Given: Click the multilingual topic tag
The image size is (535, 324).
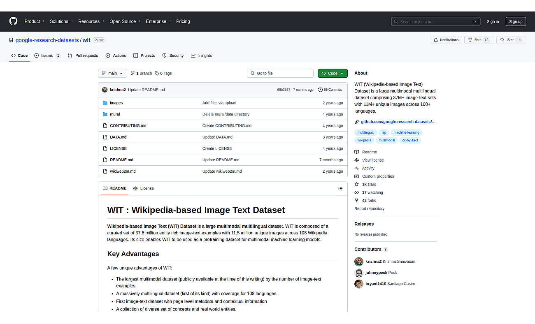Looking at the screenshot, I should click(x=366, y=133).
